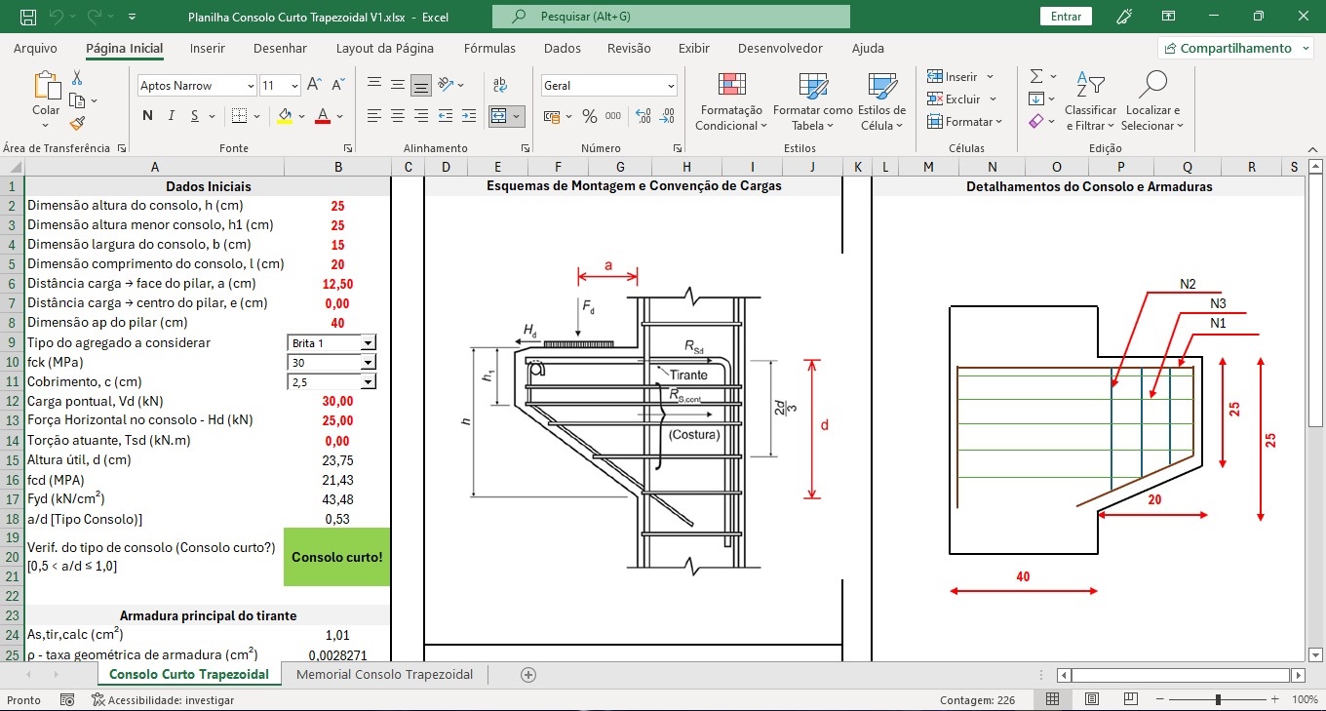Toggle italic text formatting
The height and width of the screenshot is (711, 1326).
pos(172,116)
